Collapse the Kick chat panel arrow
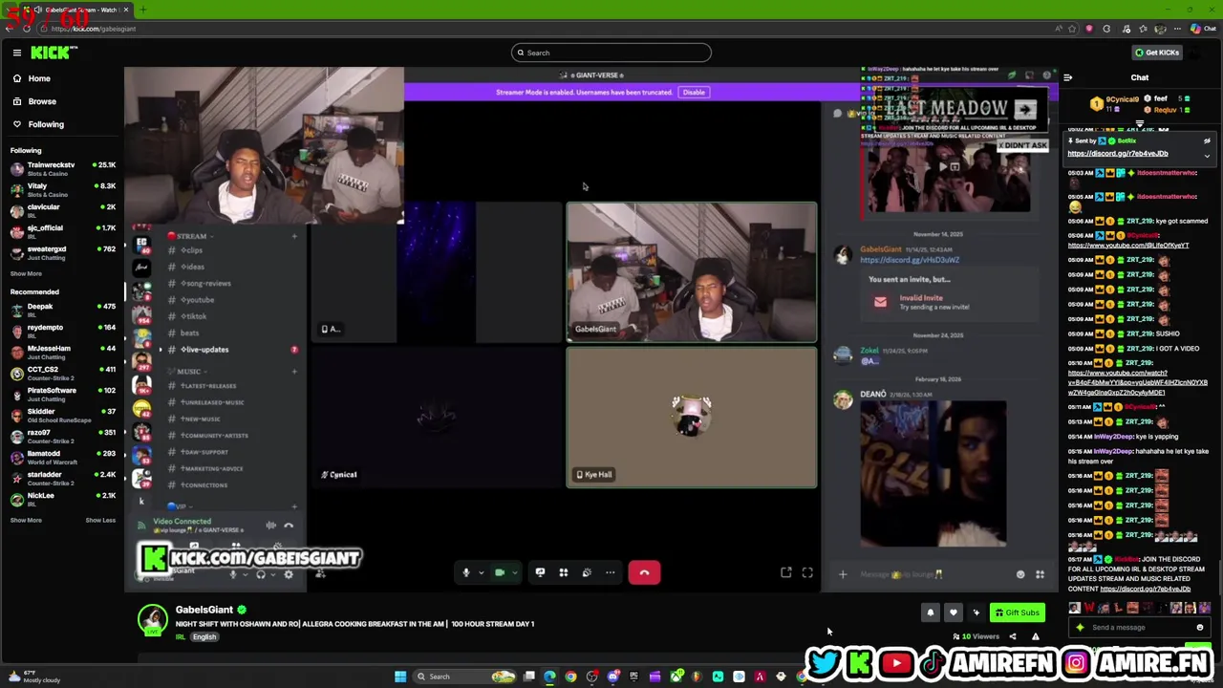The image size is (1223, 688). point(1067,77)
